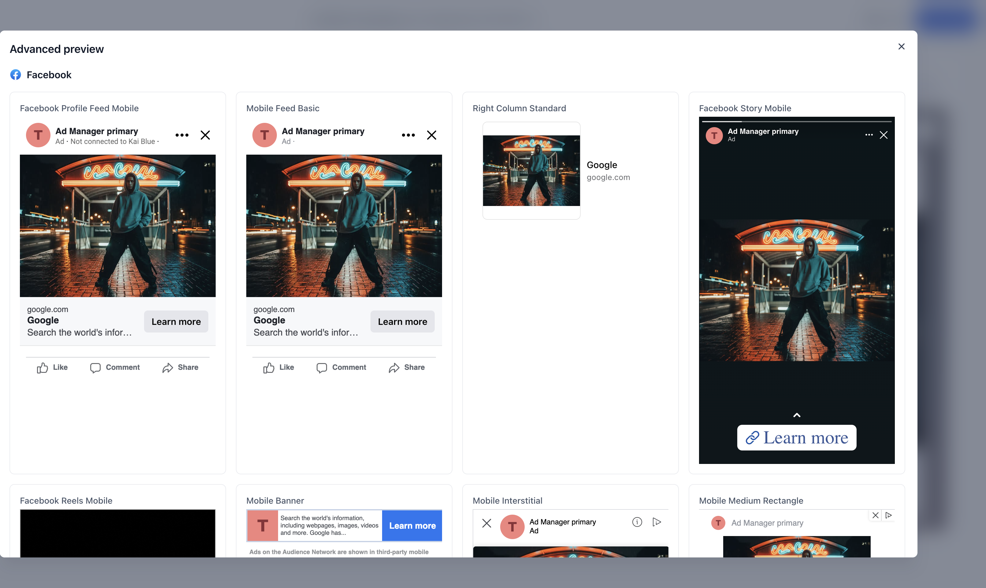Viewport: 986px width, 588px height.
Task: Click Learn more in Mobile Feed Basic
Action: 402,321
